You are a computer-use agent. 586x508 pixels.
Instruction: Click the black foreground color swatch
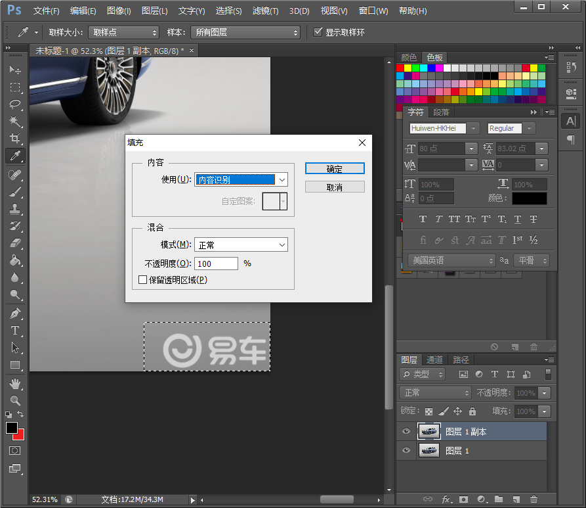[11, 428]
